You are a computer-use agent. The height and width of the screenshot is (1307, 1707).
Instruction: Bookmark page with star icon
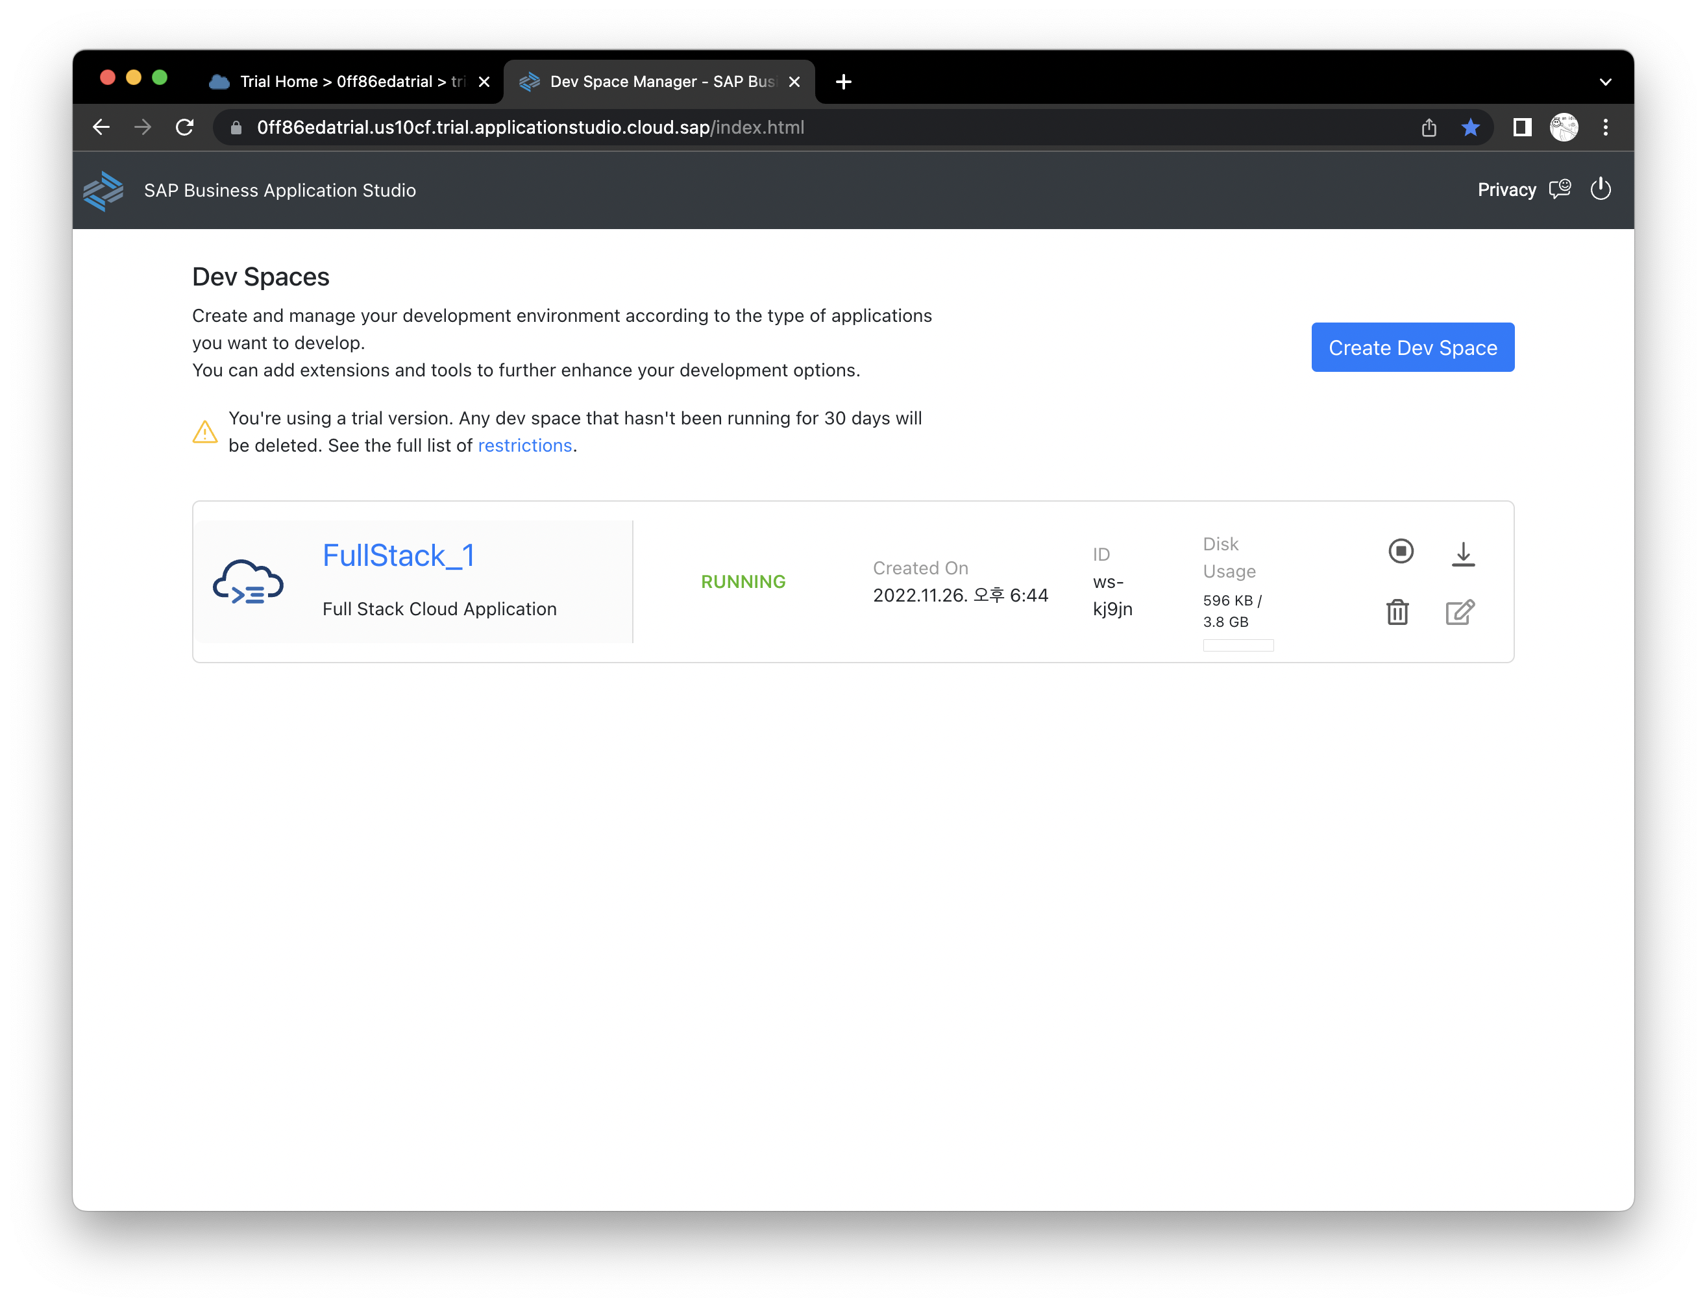1469,128
